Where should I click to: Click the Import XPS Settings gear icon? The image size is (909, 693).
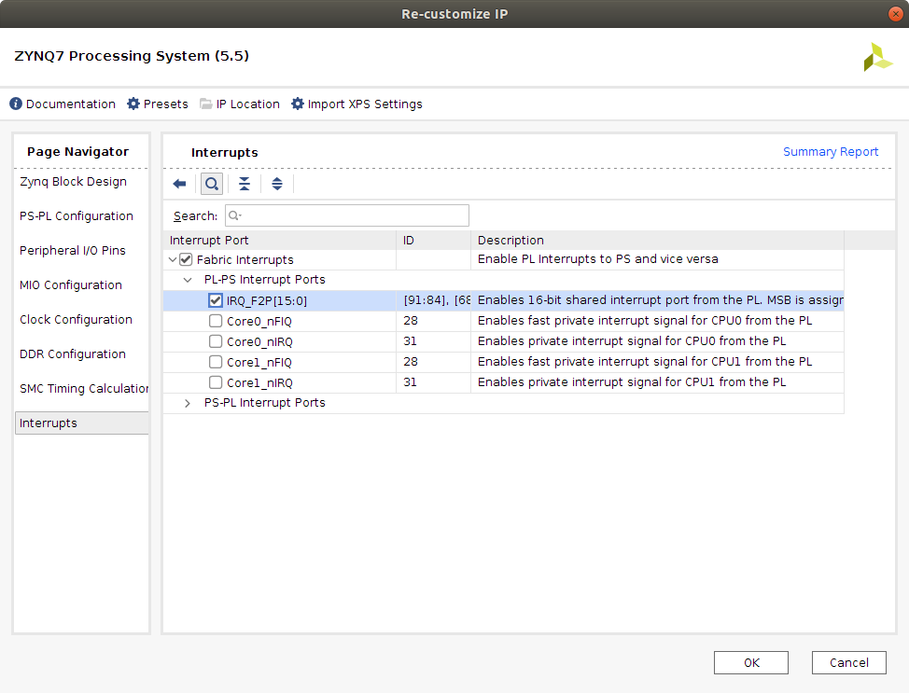[x=298, y=104]
